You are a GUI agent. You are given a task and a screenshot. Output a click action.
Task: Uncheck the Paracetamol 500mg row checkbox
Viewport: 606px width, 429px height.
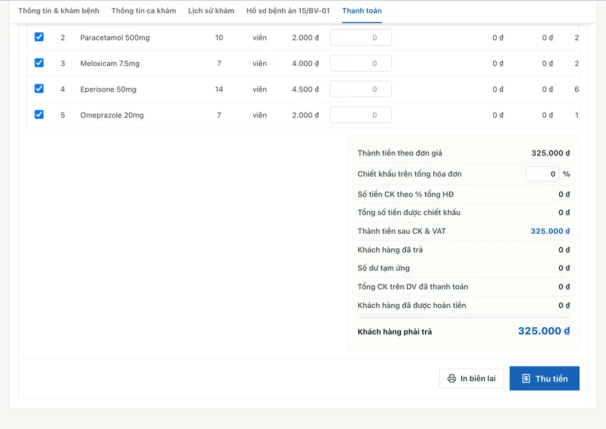(39, 37)
